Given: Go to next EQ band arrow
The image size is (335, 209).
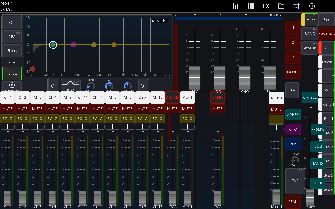Looking at the screenshot, I should coord(142,86).
